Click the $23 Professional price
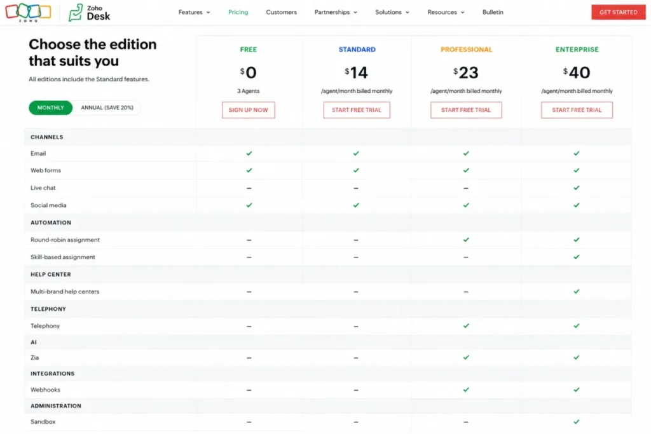This screenshot has height=434, width=651. click(466, 73)
